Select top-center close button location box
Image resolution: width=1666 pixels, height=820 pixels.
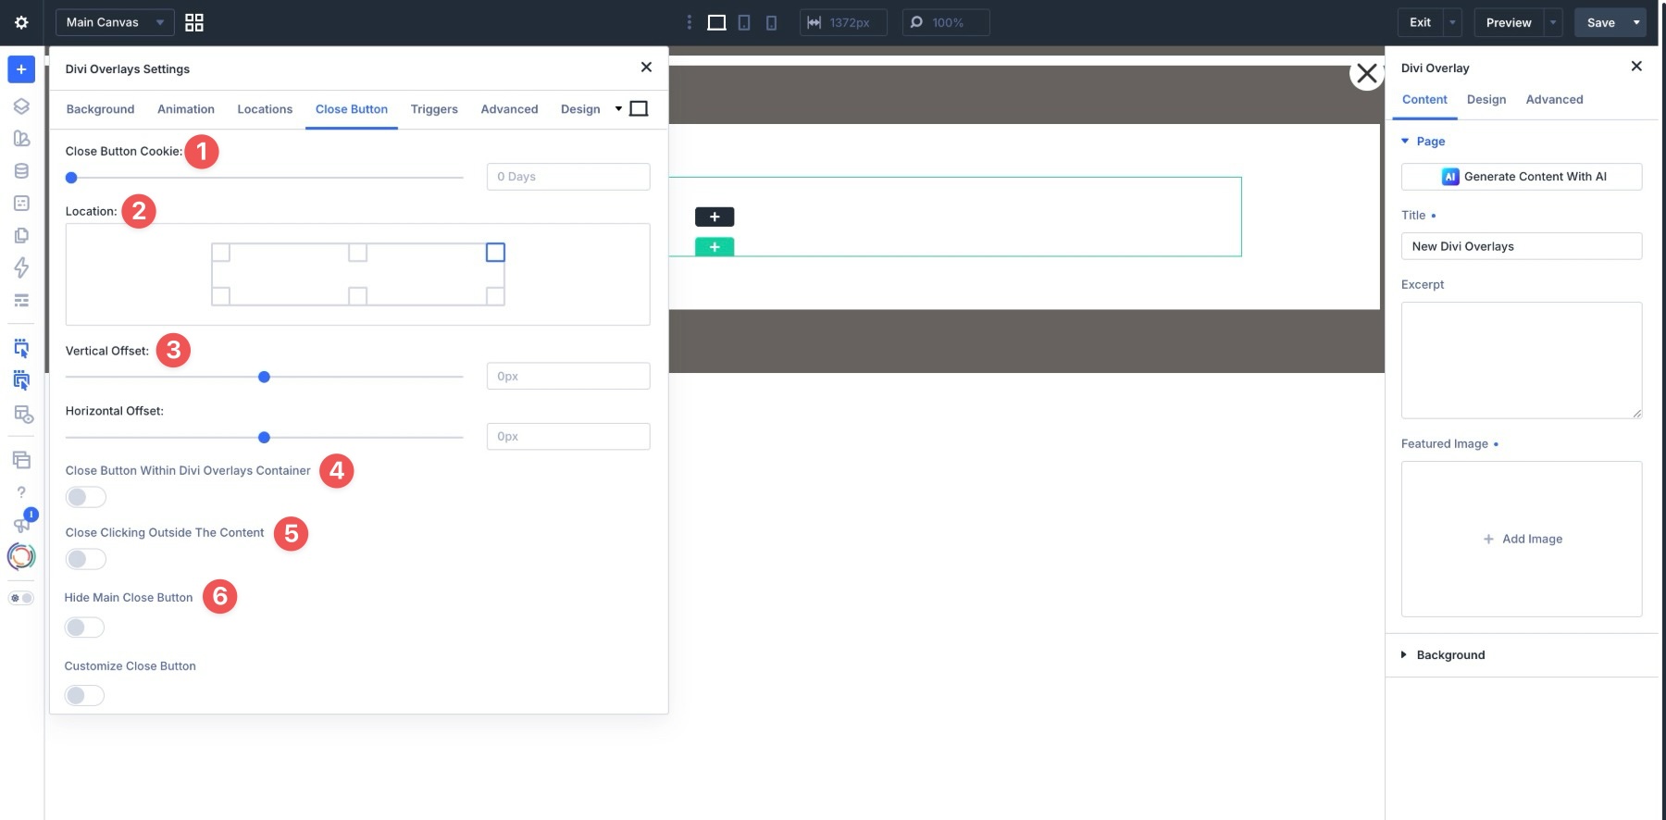[358, 252]
